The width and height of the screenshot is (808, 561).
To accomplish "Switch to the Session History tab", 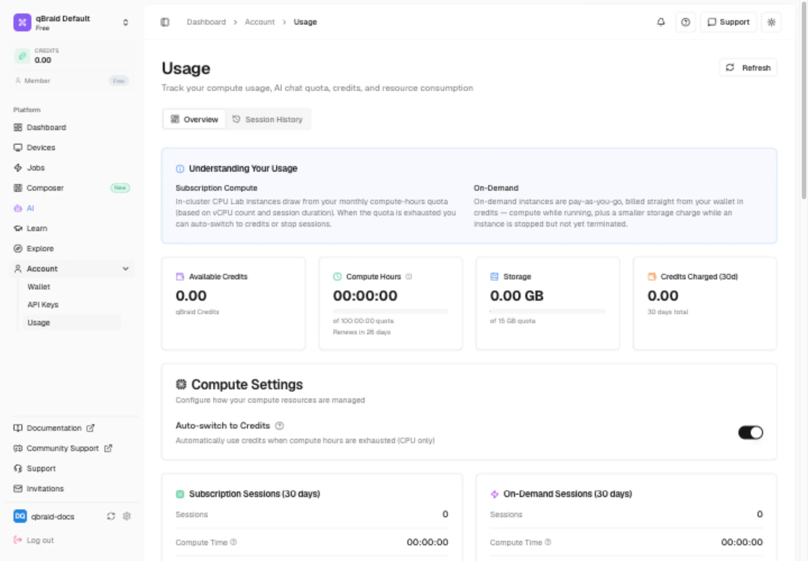I will (x=268, y=119).
